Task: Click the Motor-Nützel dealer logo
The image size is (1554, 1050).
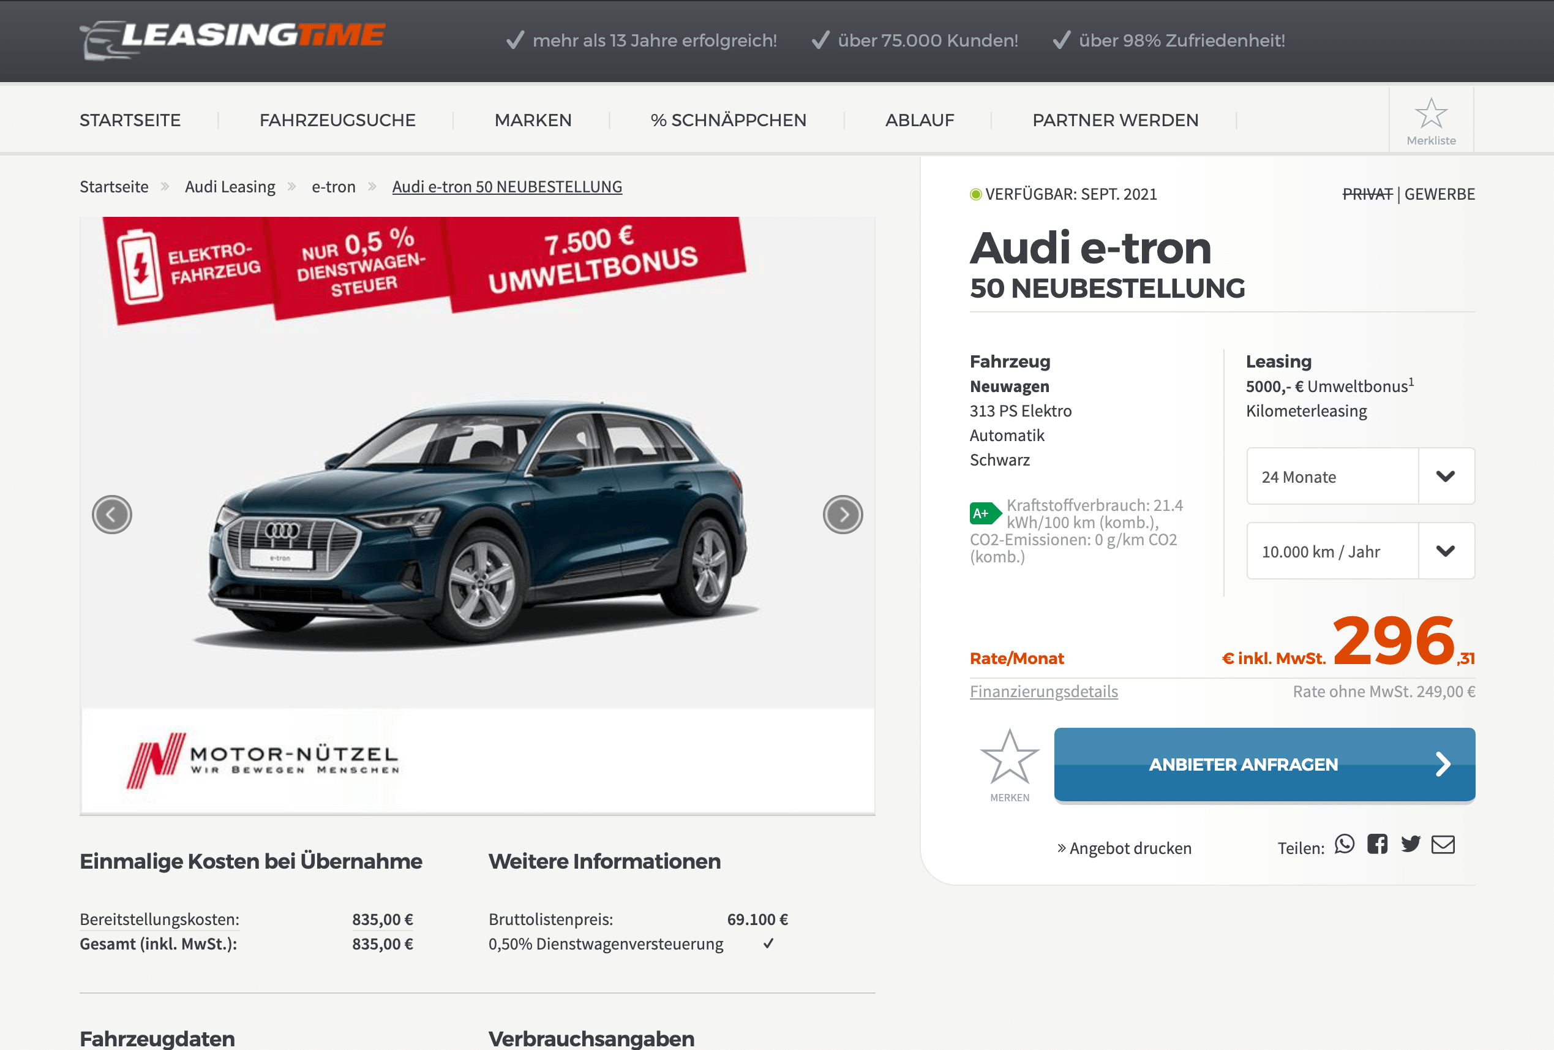Action: [263, 761]
